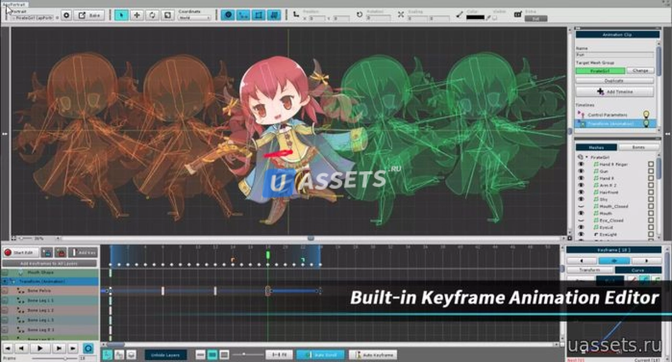Viewport: 672px width, 362px height.
Task: Click the Bake button
Action: 89,15
